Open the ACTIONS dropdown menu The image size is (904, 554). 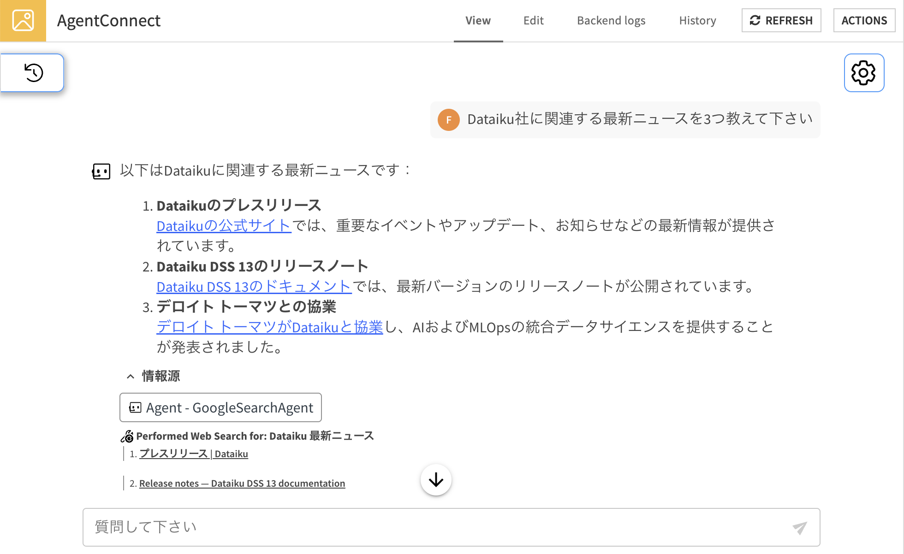[864, 21]
